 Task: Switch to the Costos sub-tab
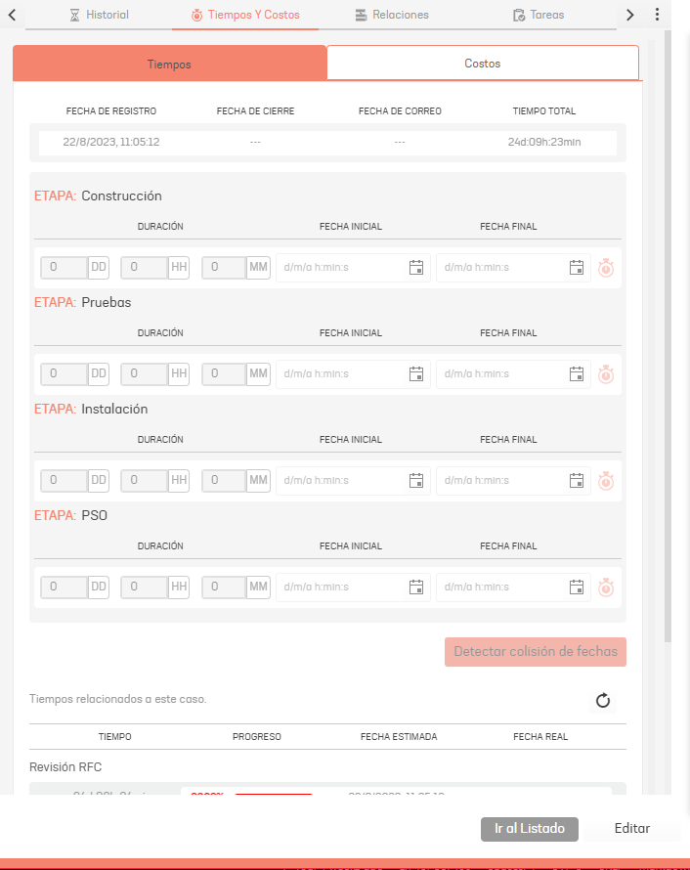coord(483,64)
